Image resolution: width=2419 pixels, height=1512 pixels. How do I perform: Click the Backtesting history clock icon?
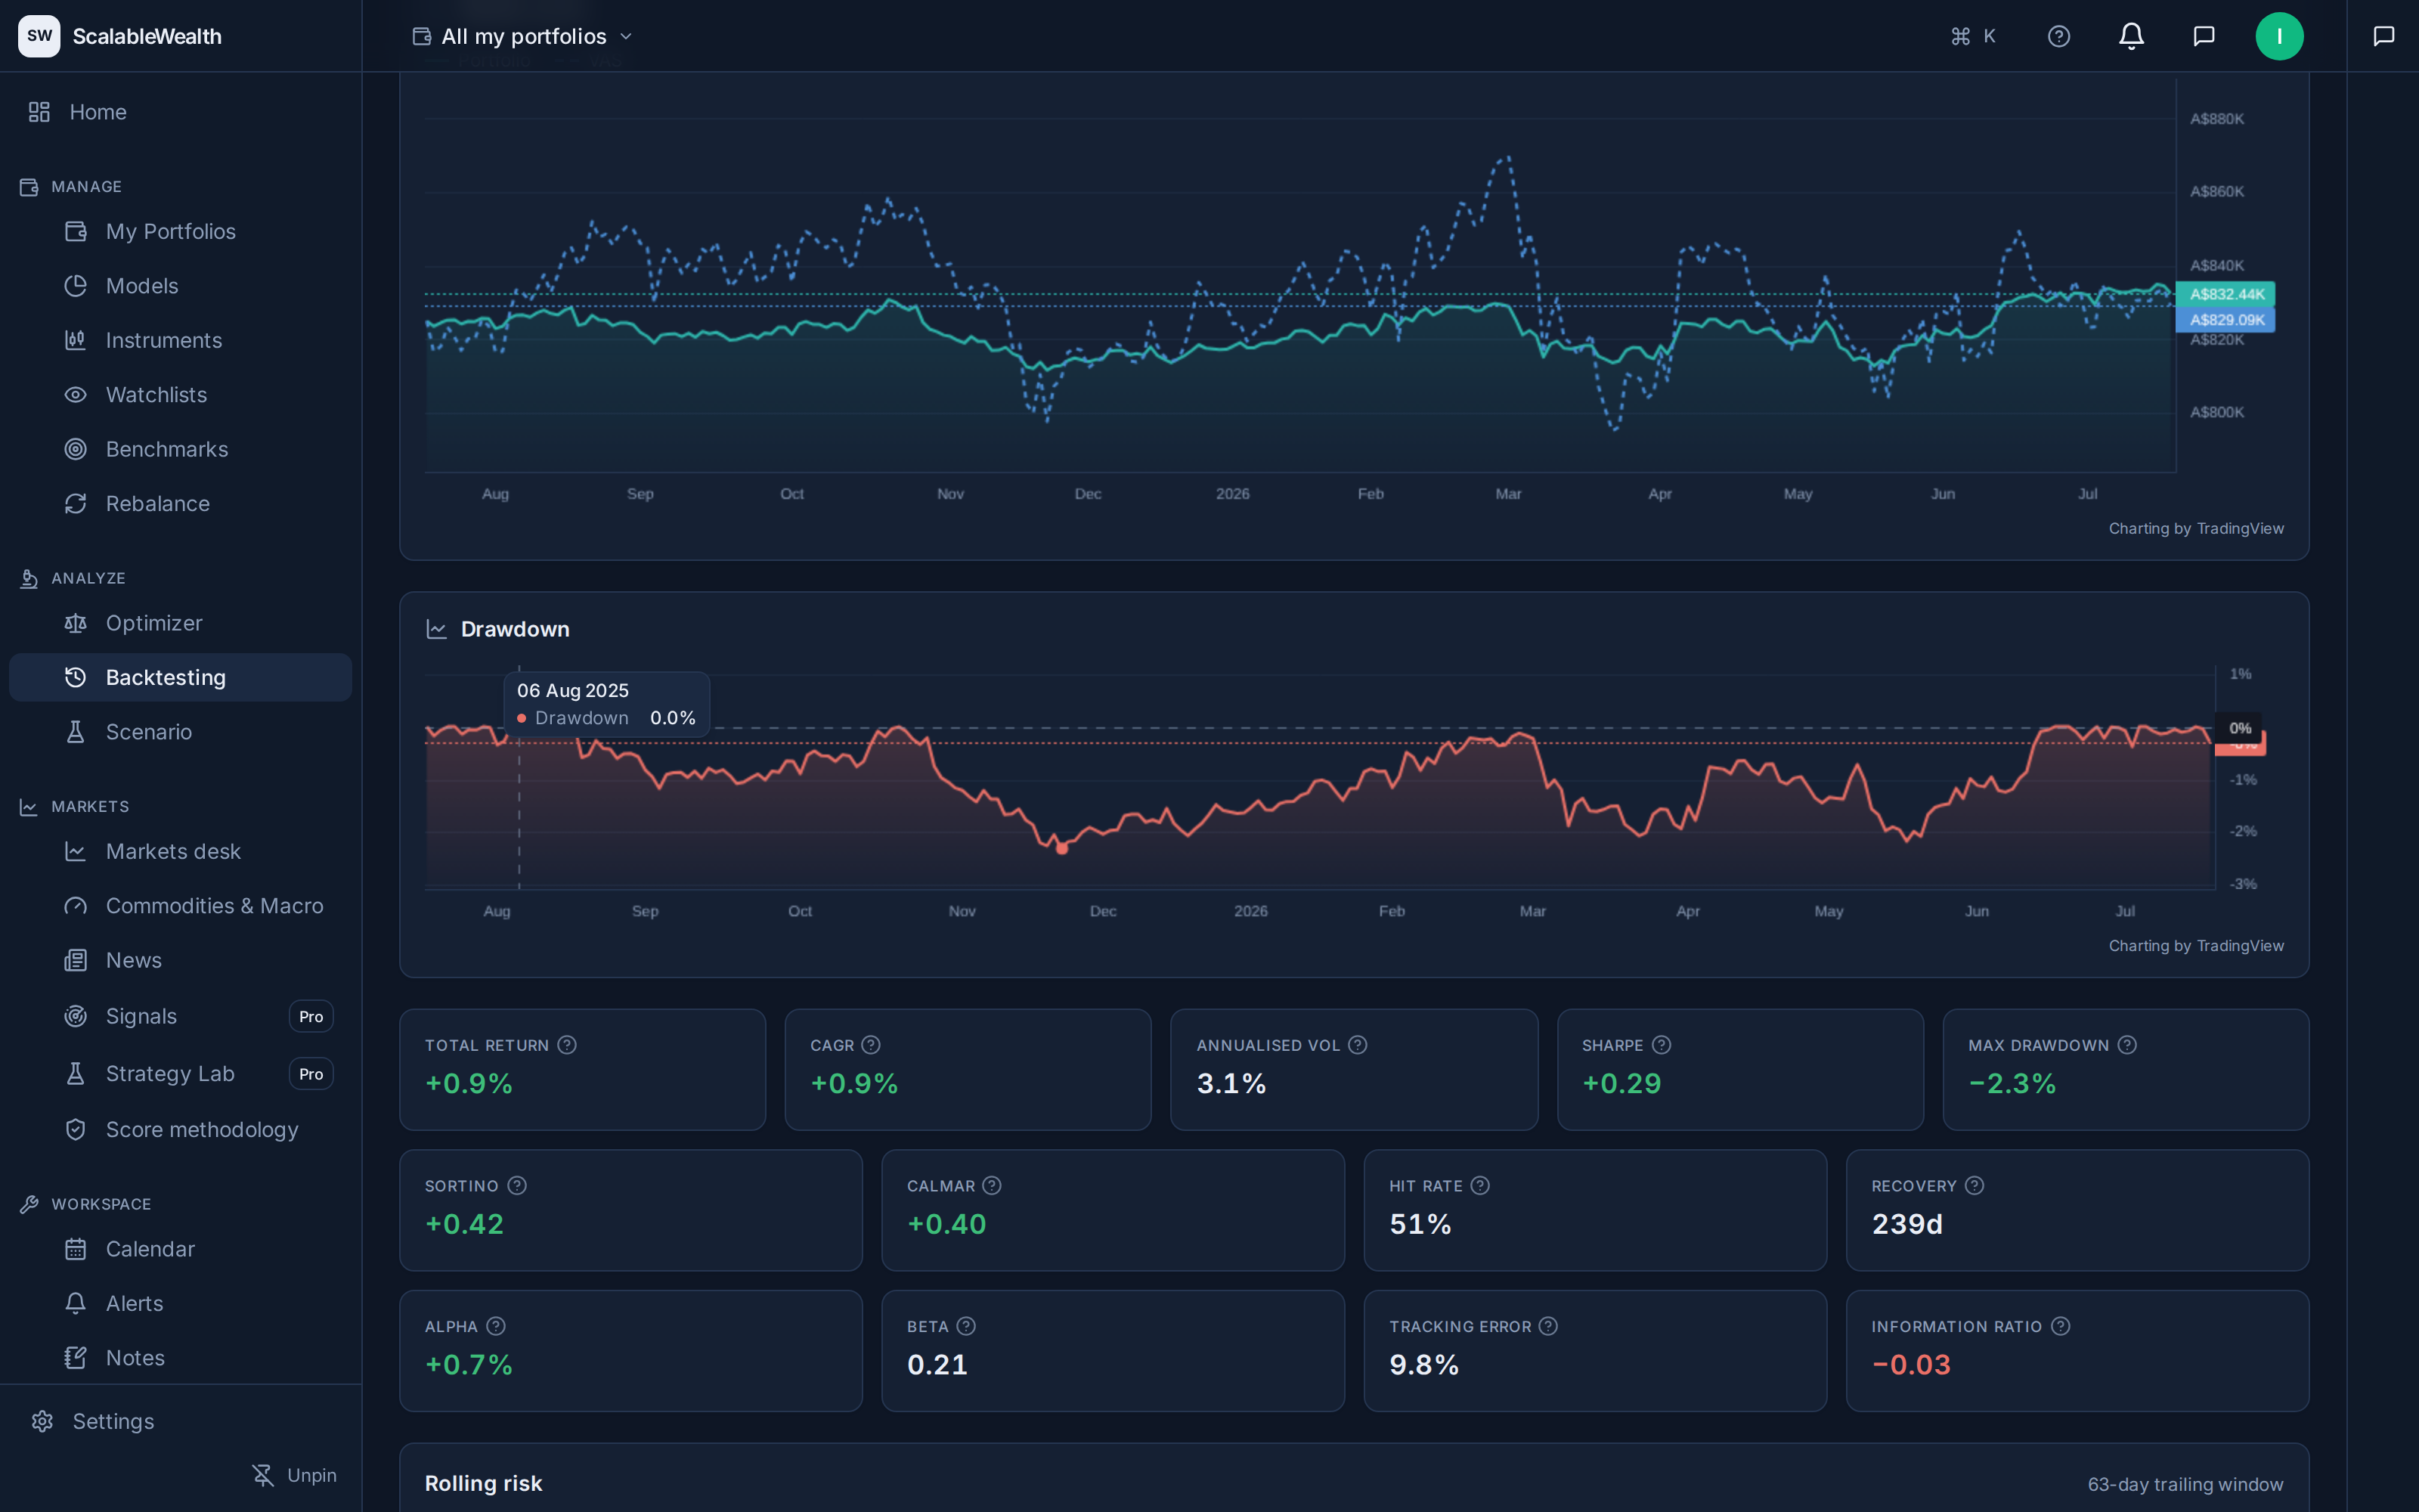click(75, 677)
